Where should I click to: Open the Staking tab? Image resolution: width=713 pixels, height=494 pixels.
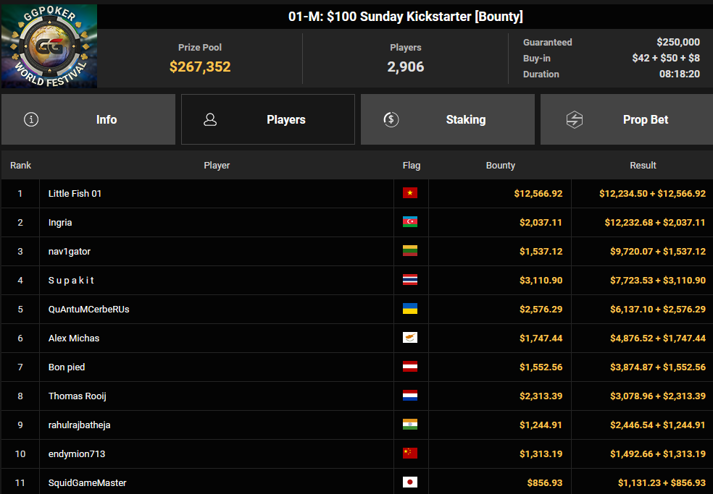(x=448, y=119)
